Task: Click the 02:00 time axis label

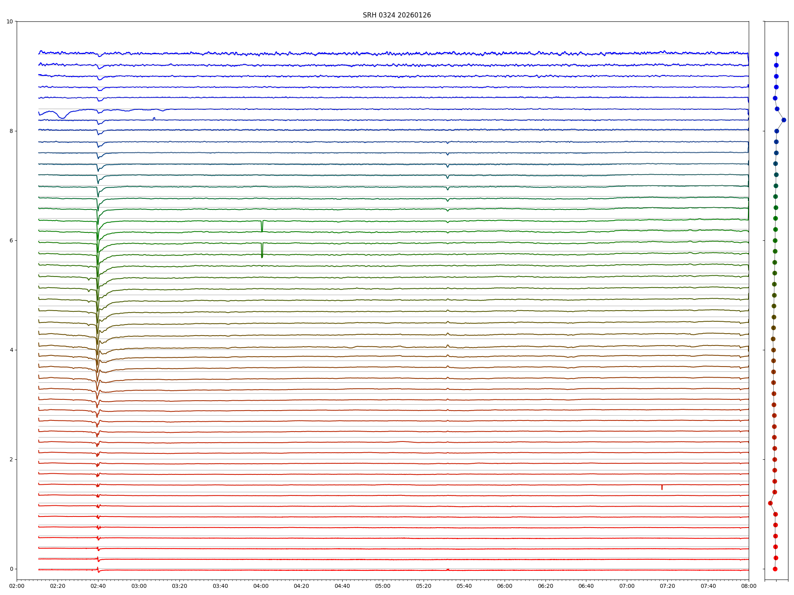Action: click(17, 586)
